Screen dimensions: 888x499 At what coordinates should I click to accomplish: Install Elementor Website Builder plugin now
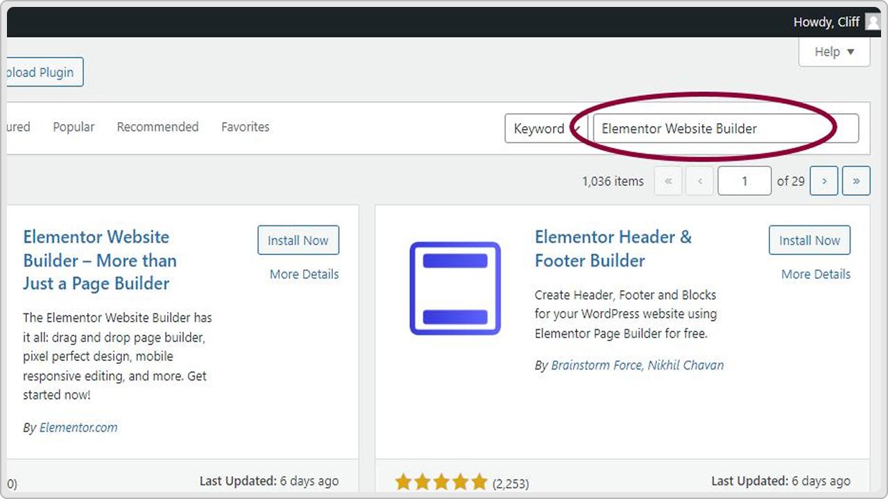(298, 240)
